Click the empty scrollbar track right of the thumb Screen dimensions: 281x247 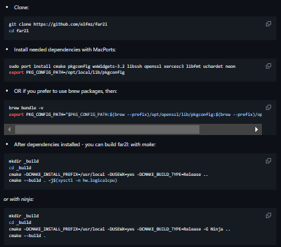[225, 130]
